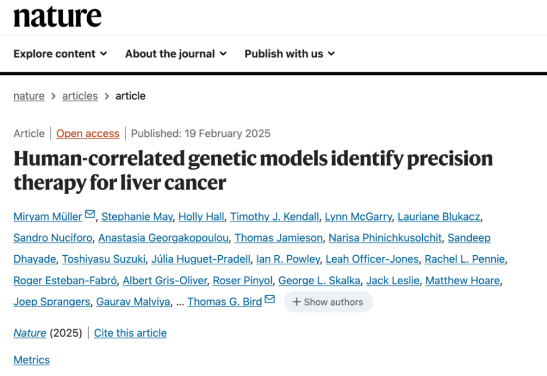Select author Timothy J. Kendall
The width and height of the screenshot is (547, 376).
pyautogui.click(x=274, y=216)
